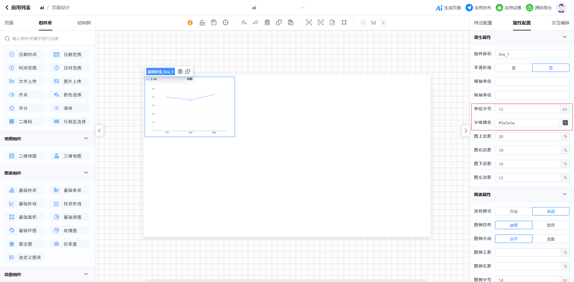Click the 源码导出 button
Image resolution: width=574 pixels, height=282 pixels.
point(539,8)
